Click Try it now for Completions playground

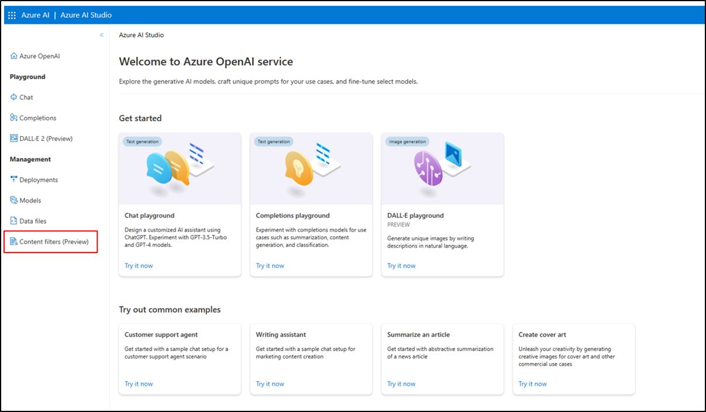[270, 266]
